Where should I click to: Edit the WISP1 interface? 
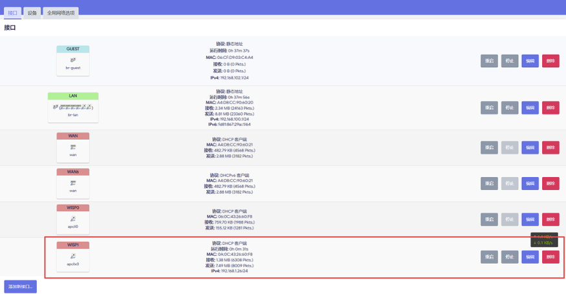(530, 257)
